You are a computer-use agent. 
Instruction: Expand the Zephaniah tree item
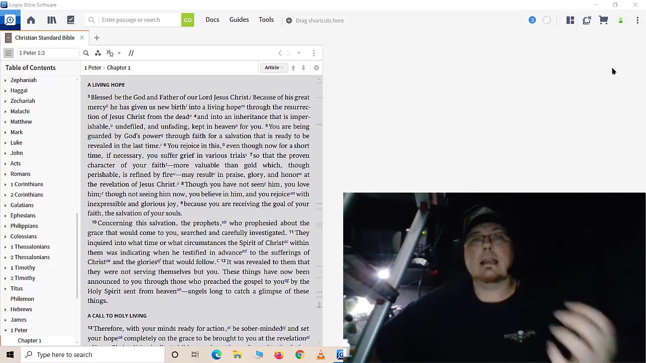(x=6, y=80)
